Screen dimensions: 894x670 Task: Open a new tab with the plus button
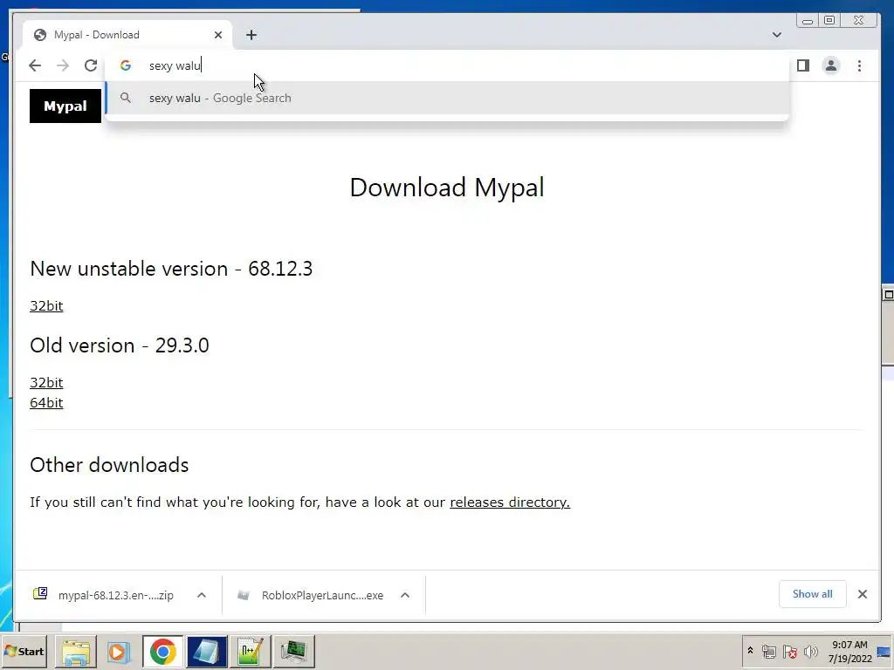[x=251, y=35]
